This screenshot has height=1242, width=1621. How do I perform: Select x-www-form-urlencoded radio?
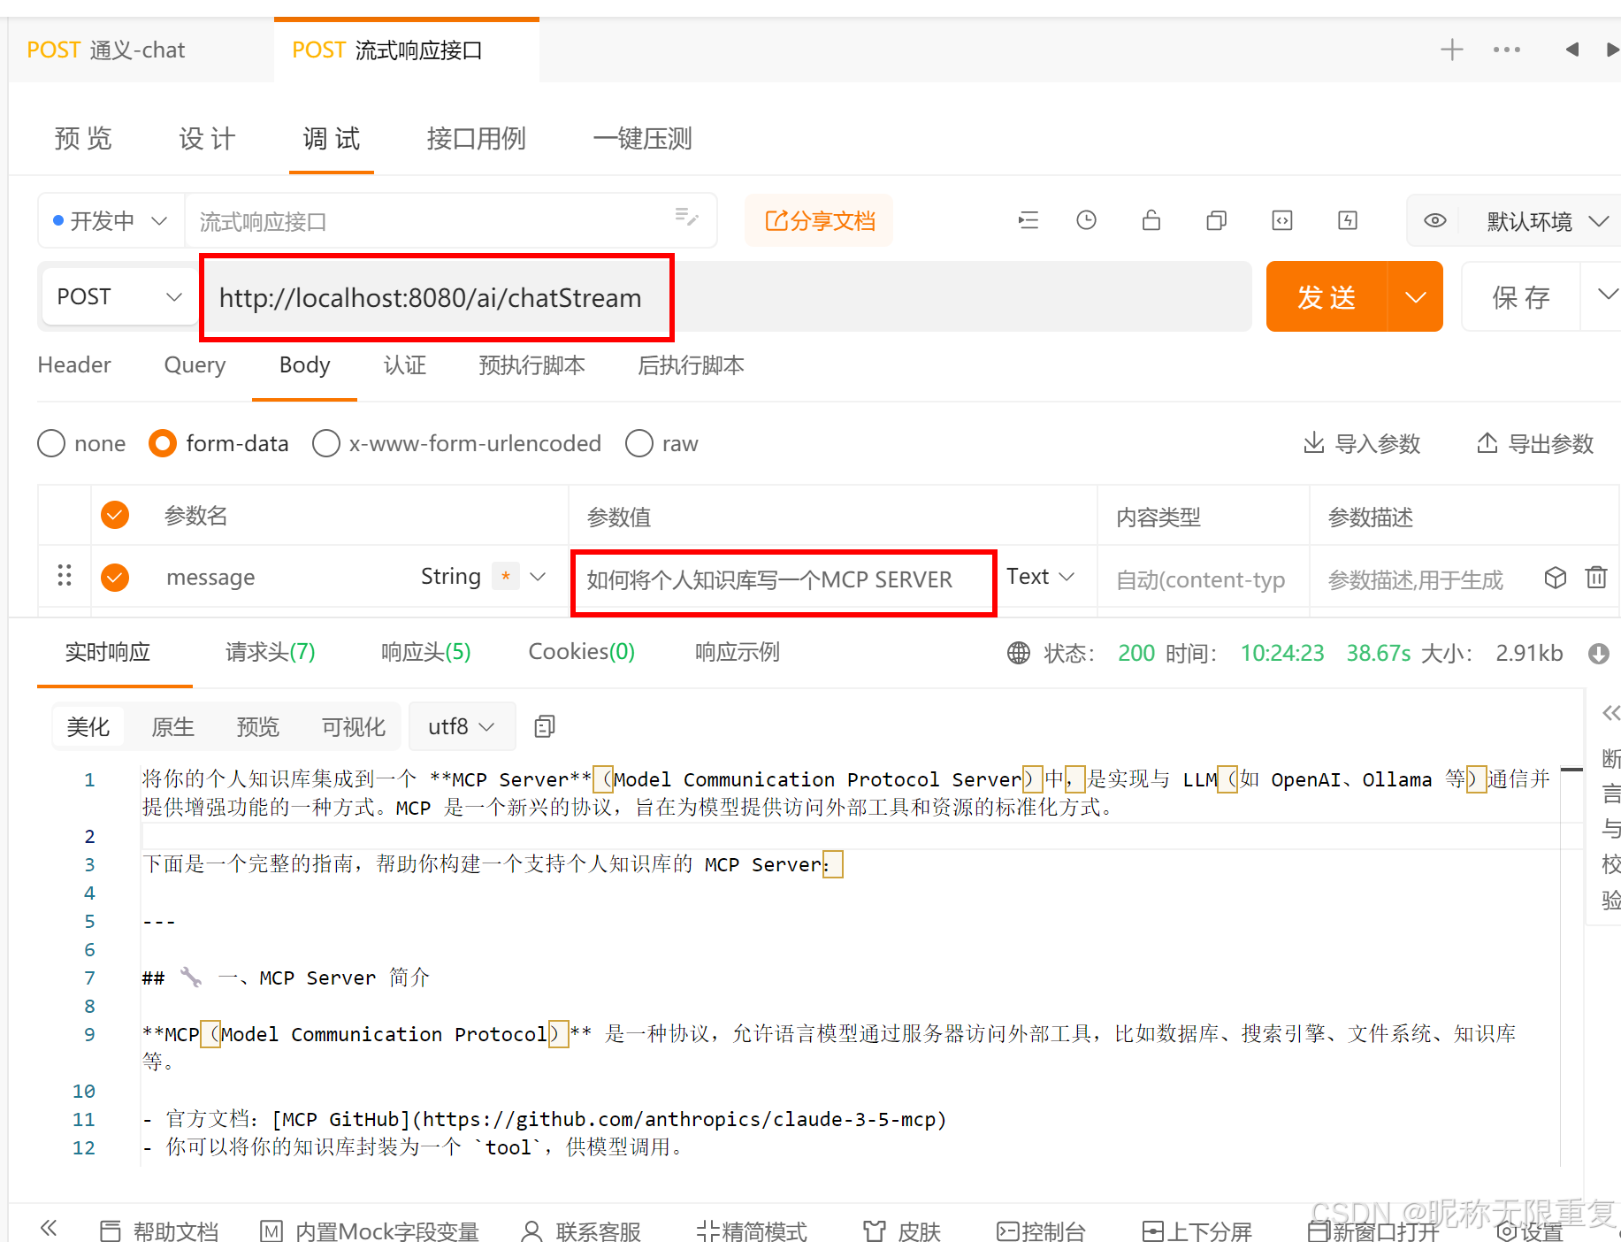[326, 443]
